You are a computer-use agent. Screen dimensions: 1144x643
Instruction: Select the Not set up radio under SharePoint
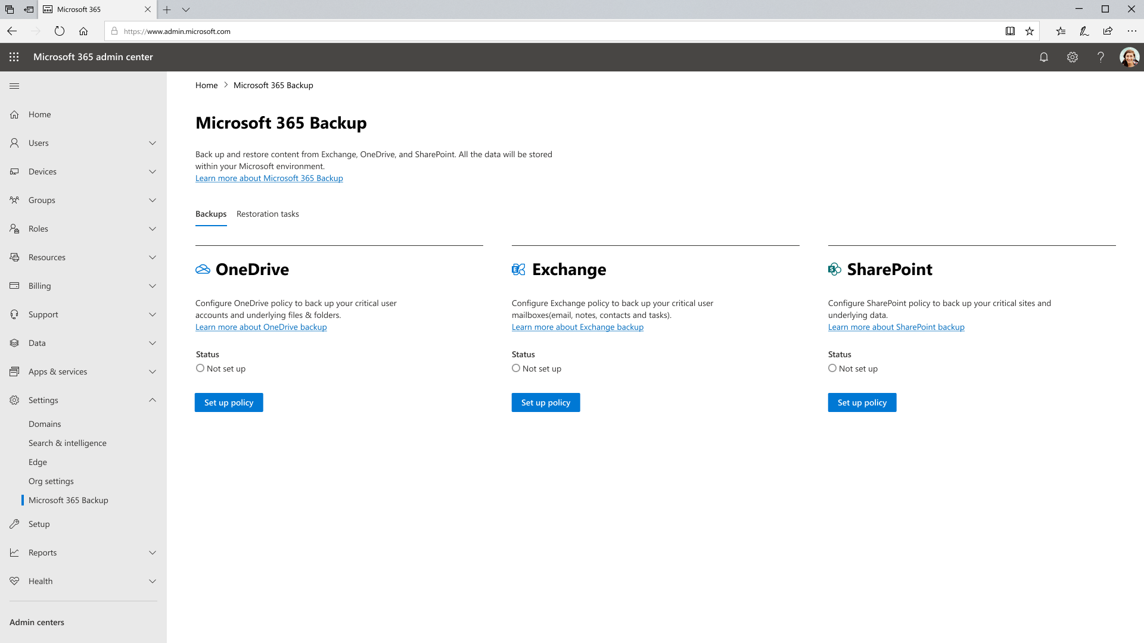coord(832,368)
